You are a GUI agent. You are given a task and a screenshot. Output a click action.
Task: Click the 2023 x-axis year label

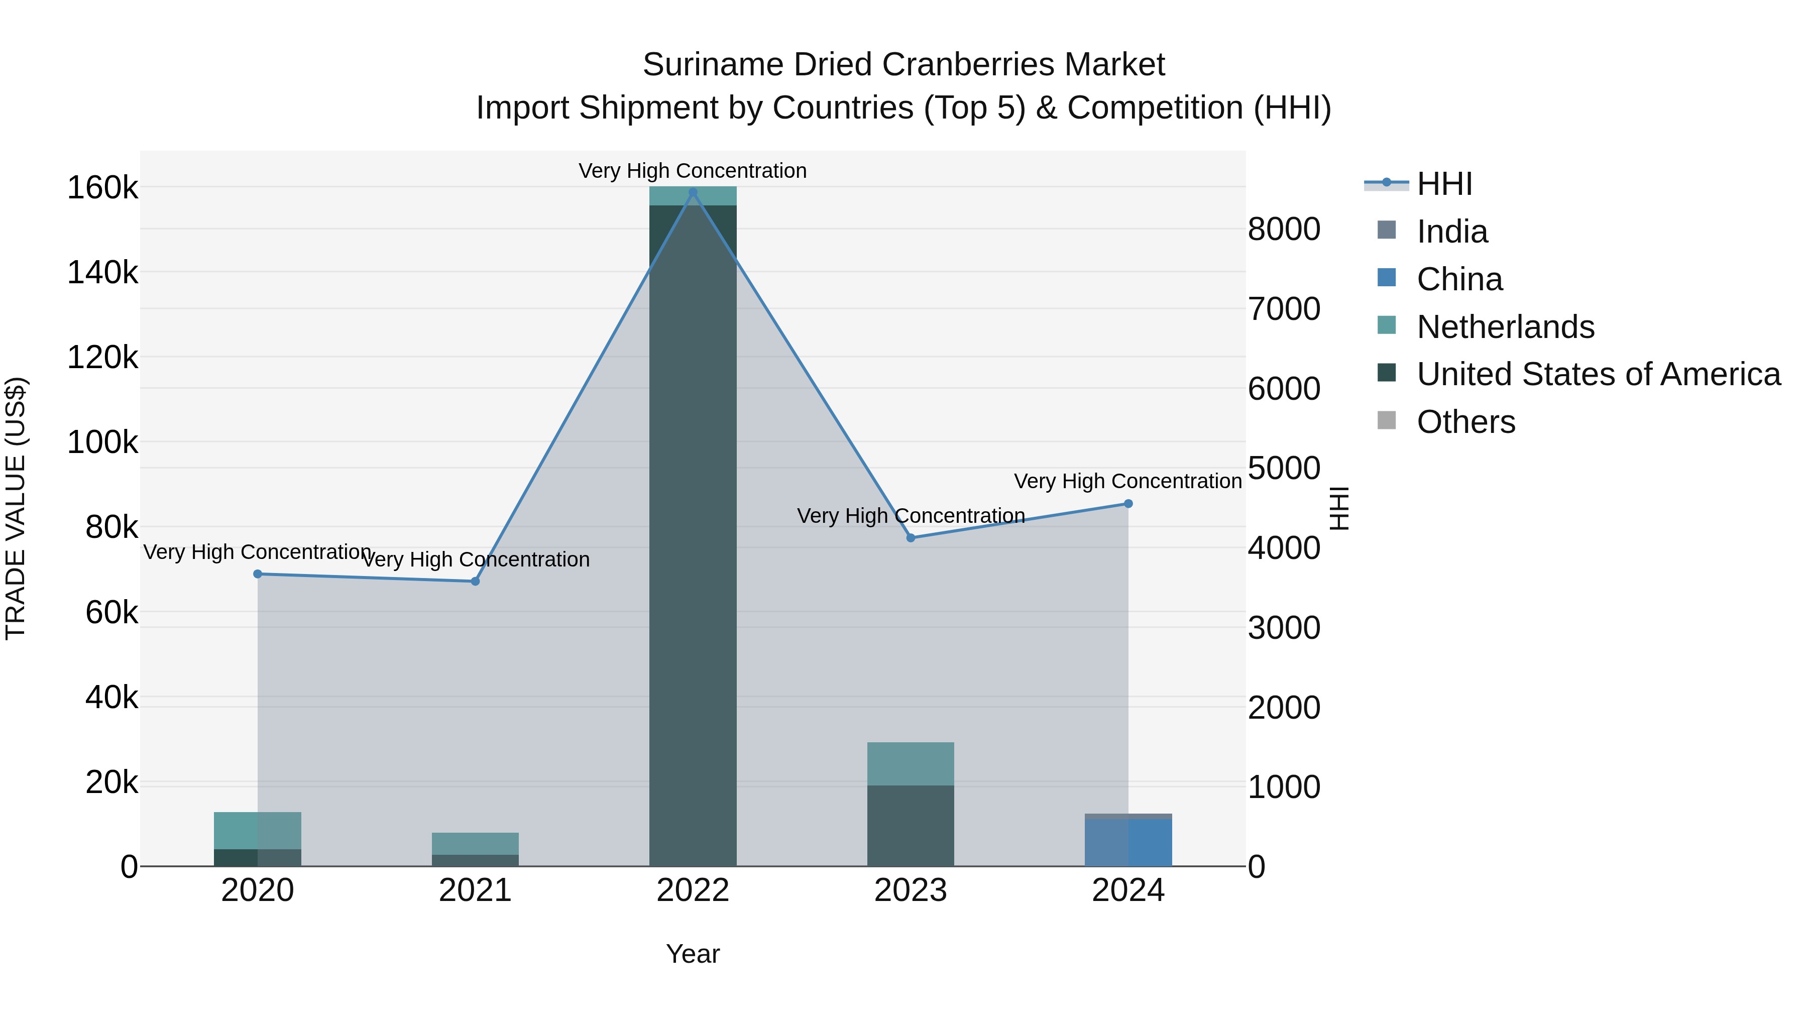(x=911, y=890)
